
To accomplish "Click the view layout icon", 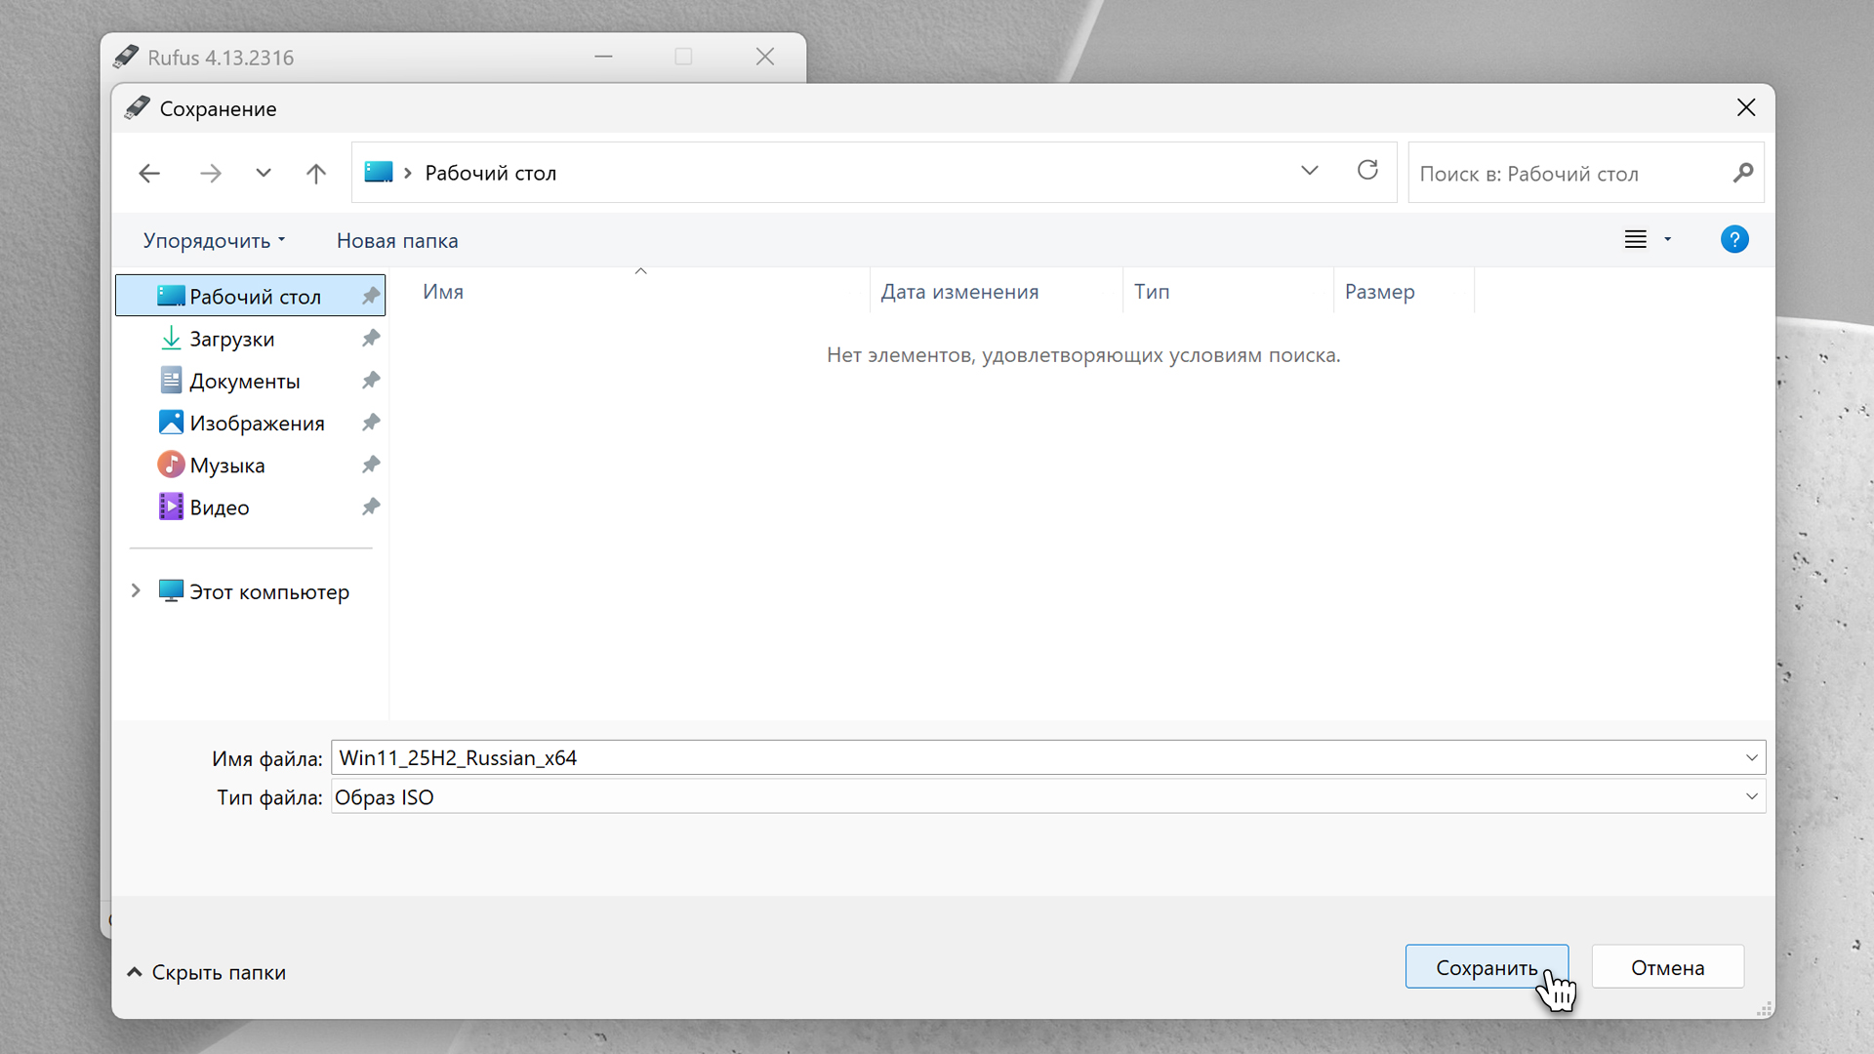I will [x=1636, y=239].
